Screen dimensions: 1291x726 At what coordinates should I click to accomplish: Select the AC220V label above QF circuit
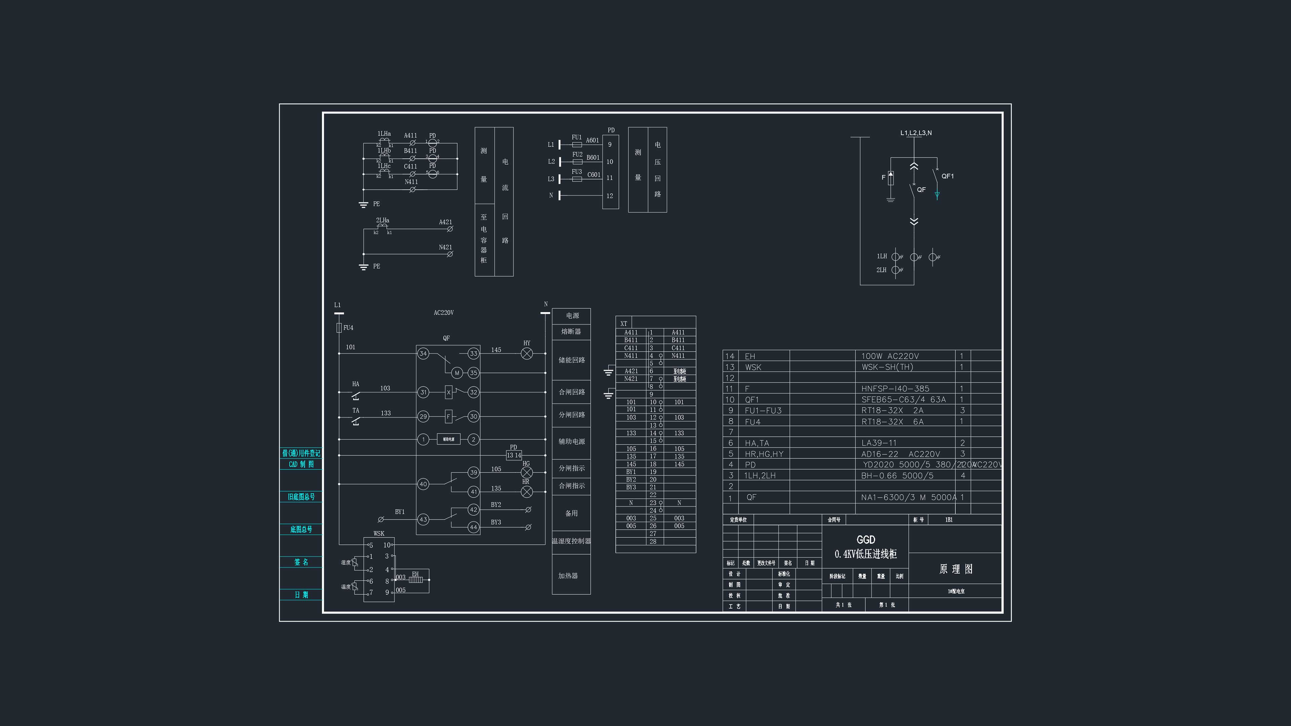pos(443,313)
